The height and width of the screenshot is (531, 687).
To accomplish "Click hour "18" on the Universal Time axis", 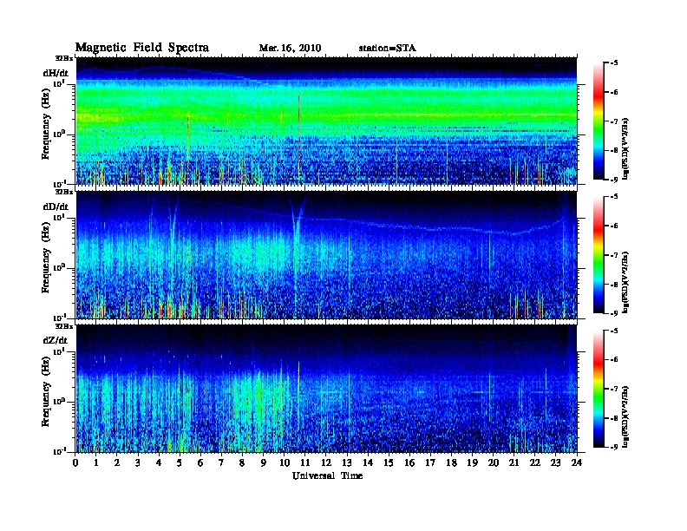I will pos(451,462).
